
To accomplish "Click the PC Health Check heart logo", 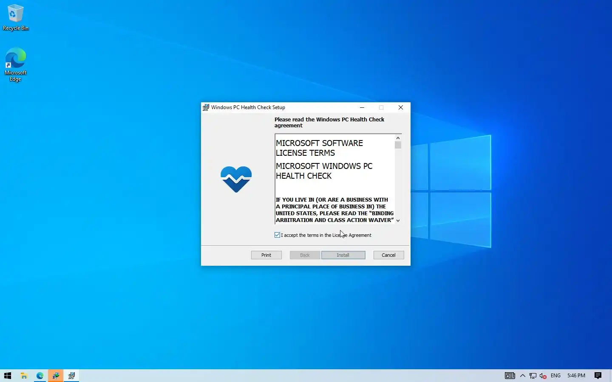I will click(236, 179).
